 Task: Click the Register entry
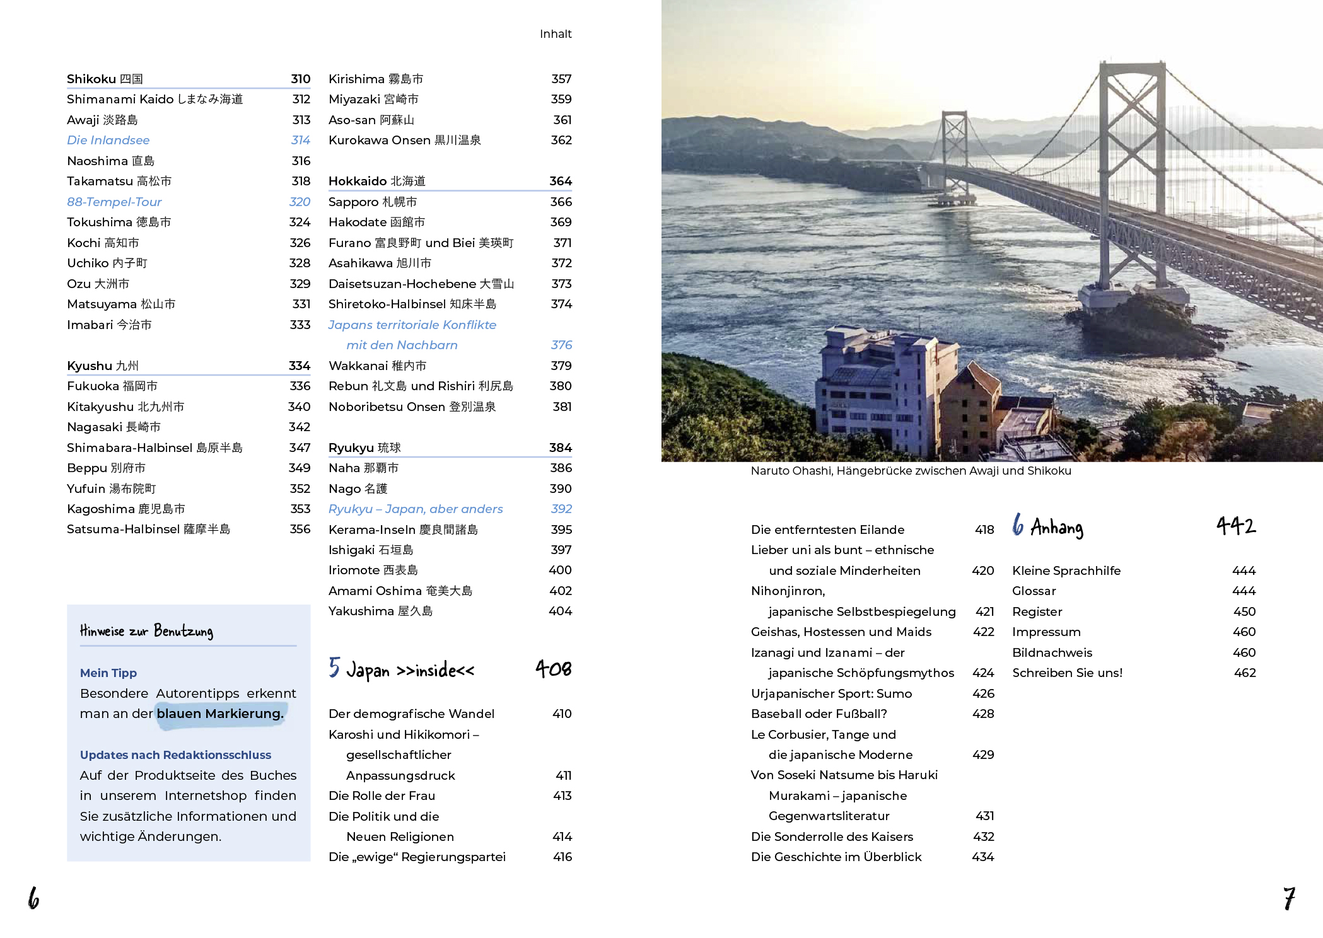tap(1037, 611)
